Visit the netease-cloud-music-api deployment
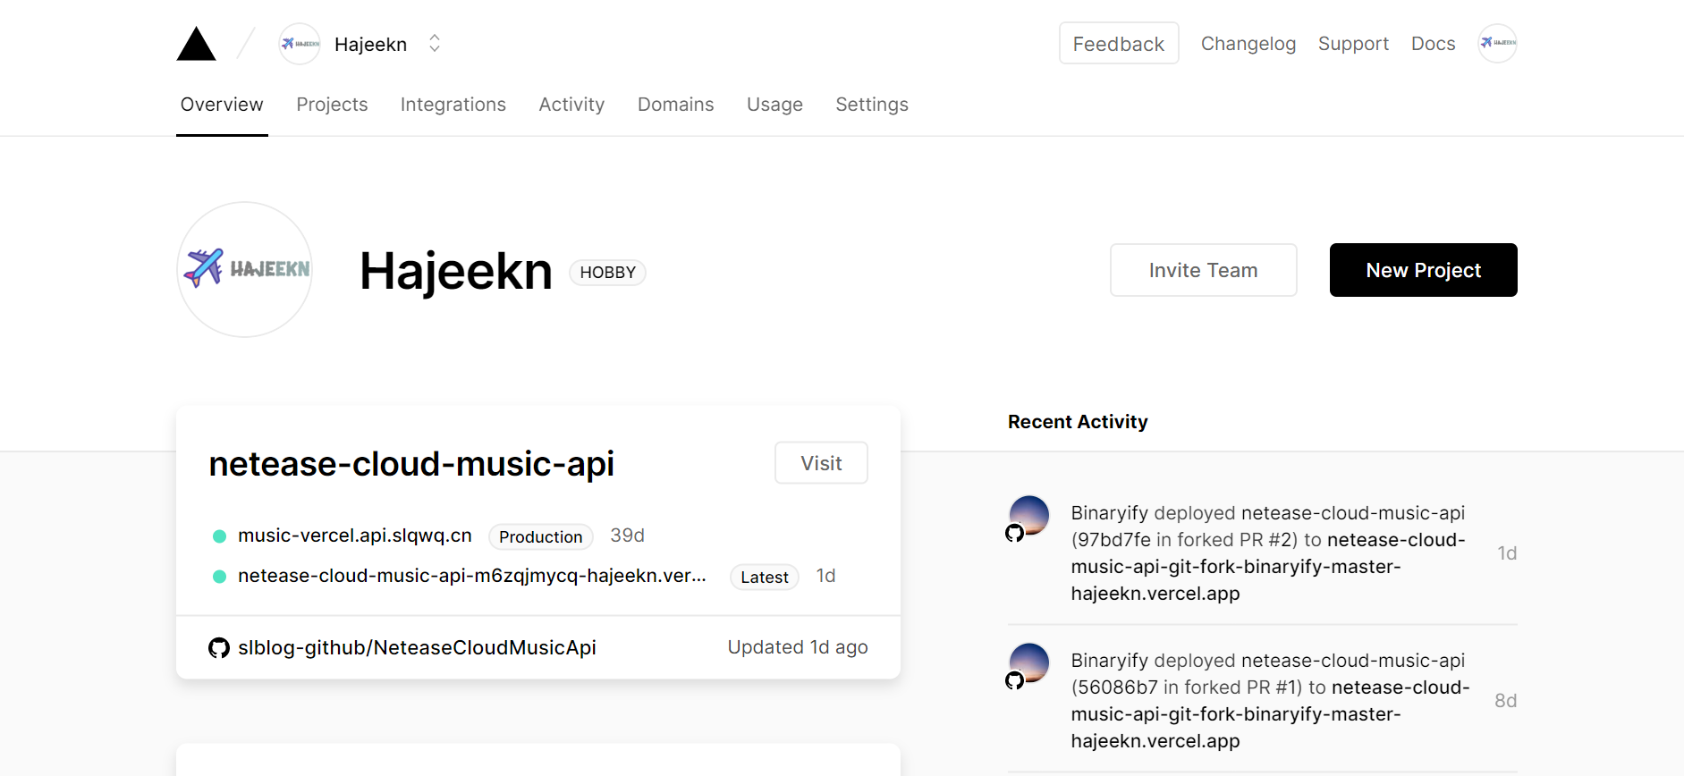 coord(820,462)
